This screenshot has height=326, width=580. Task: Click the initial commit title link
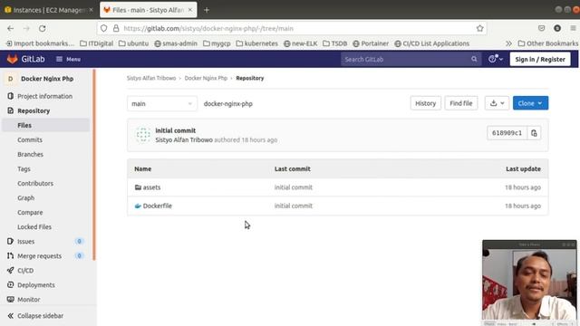click(175, 130)
